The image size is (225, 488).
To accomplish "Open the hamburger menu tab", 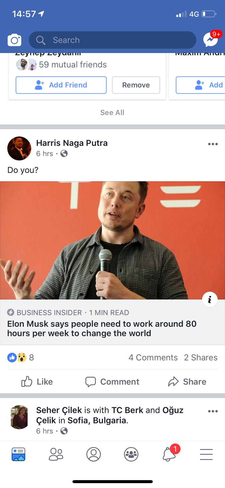I will [x=206, y=454].
